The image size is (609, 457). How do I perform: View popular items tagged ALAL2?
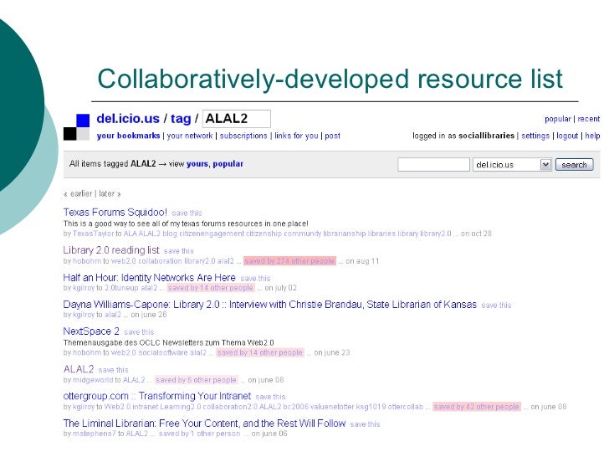pyautogui.click(x=228, y=163)
